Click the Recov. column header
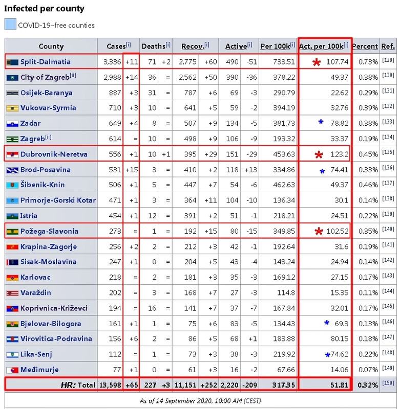 (195, 46)
